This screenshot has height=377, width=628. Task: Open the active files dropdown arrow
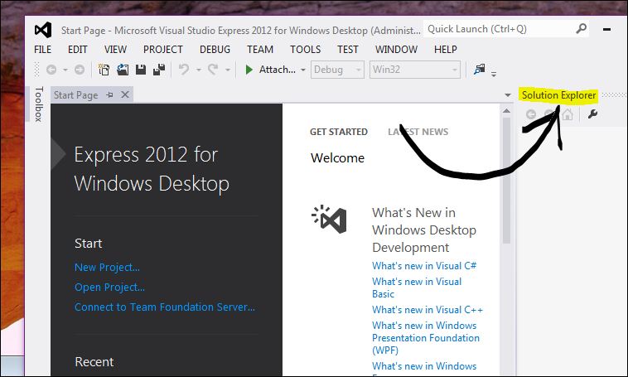point(507,95)
